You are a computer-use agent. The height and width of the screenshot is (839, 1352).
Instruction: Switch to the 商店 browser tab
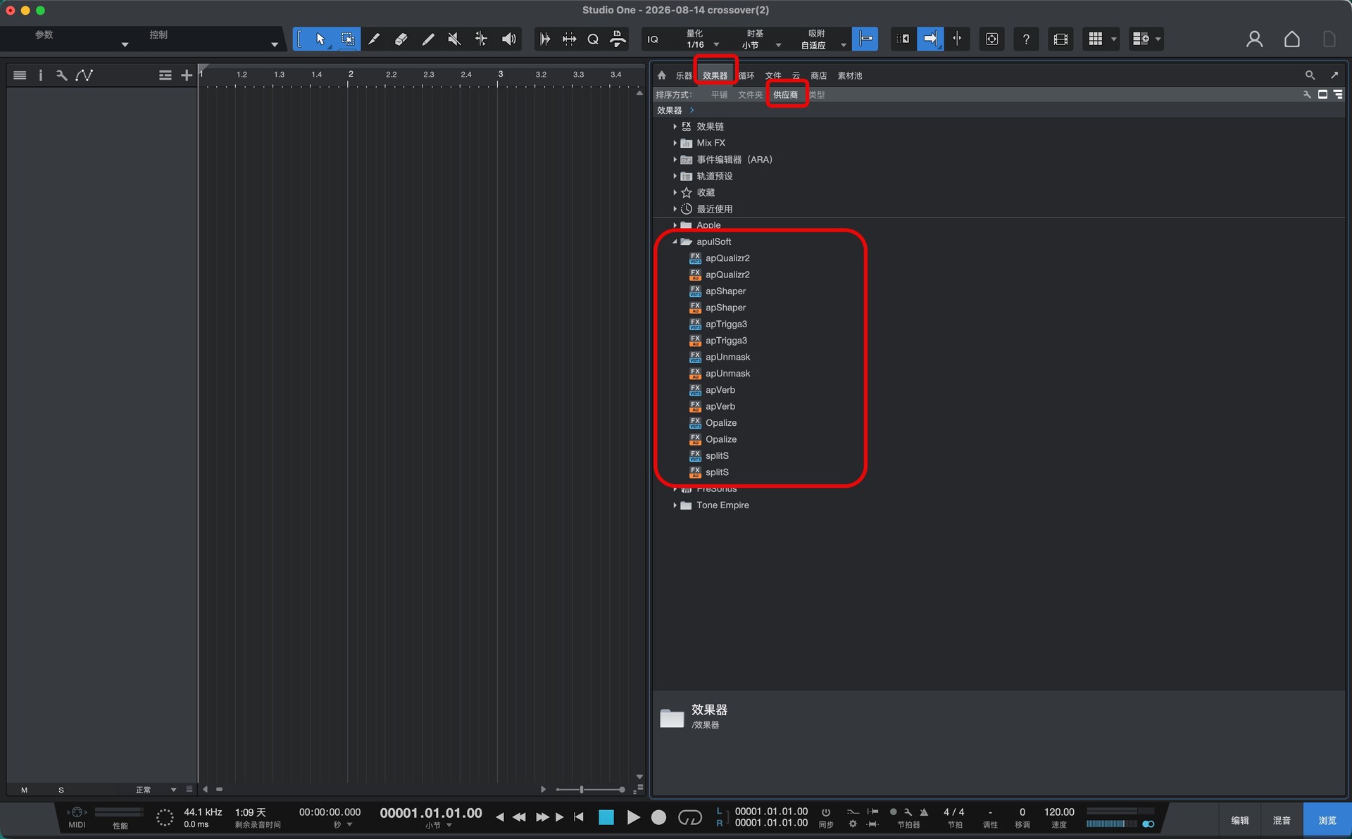(x=818, y=76)
